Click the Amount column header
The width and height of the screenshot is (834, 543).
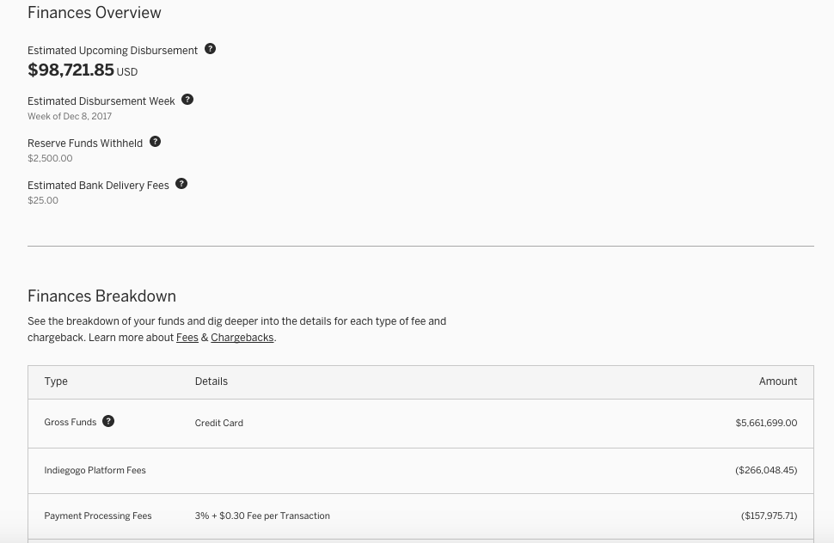click(x=777, y=381)
